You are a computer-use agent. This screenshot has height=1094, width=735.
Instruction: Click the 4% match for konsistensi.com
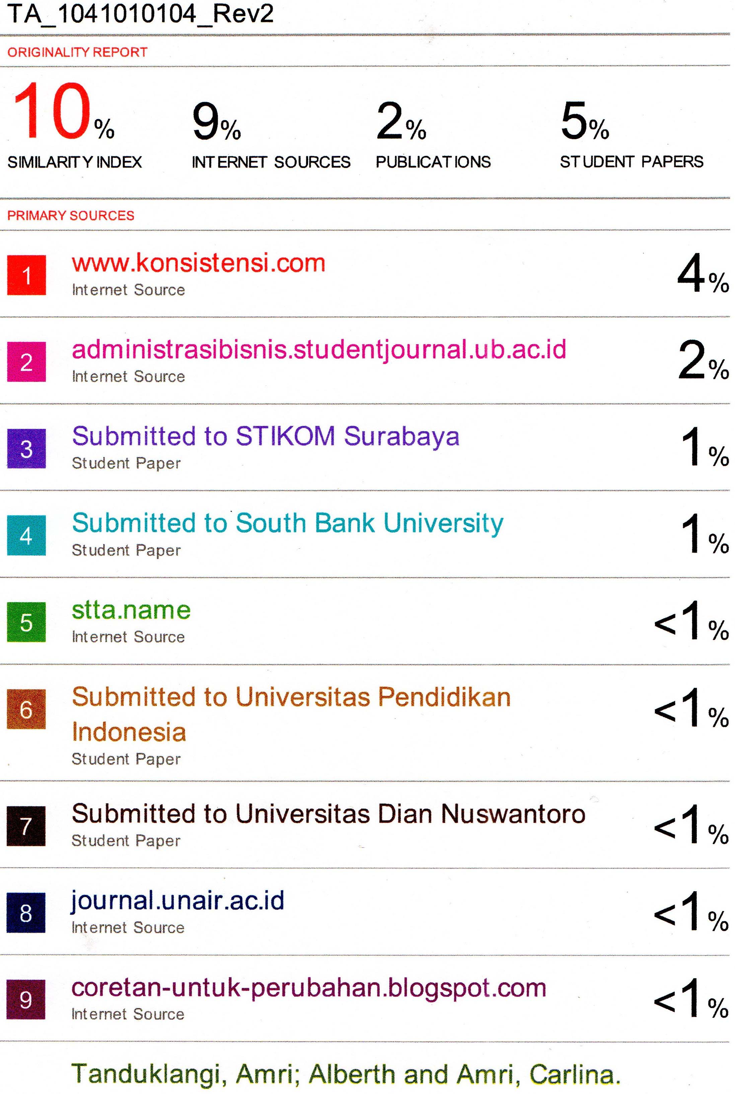[702, 274]
